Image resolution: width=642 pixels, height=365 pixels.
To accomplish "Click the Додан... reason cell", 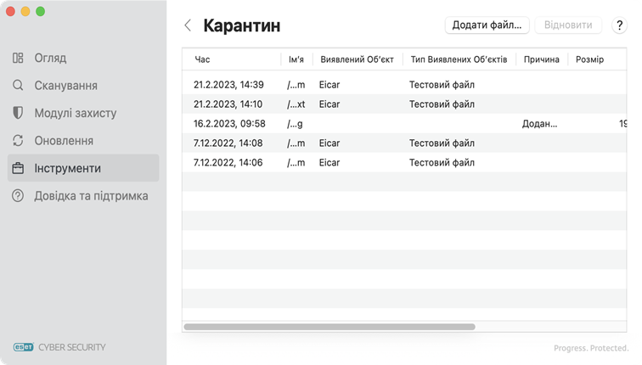I will click(x=539, y=124).
